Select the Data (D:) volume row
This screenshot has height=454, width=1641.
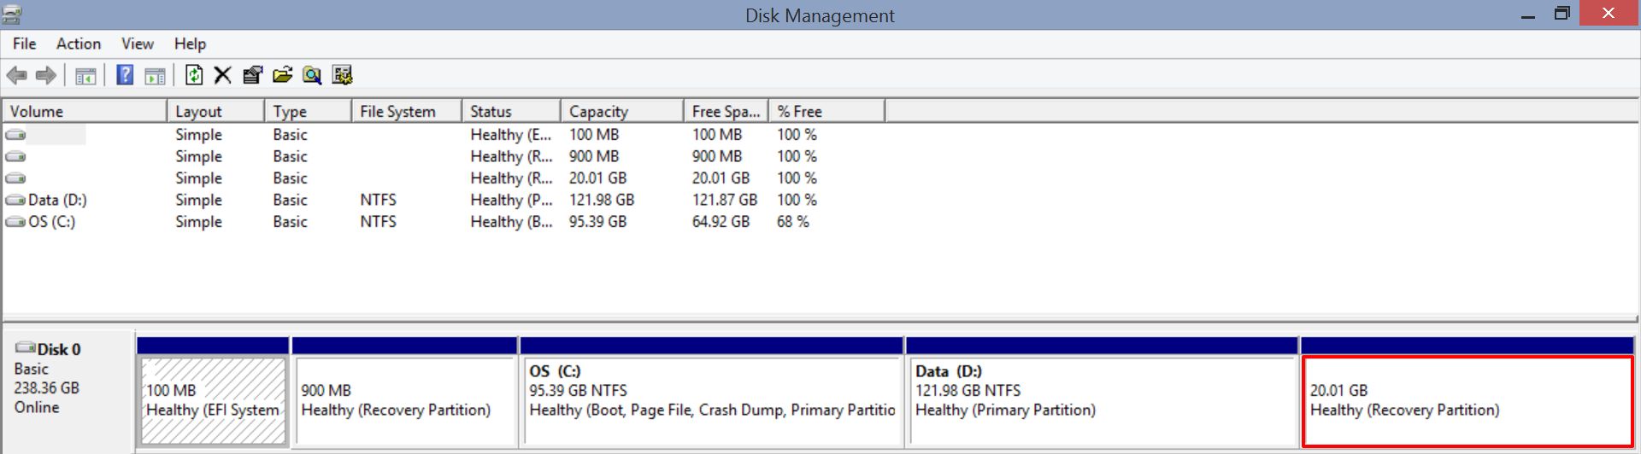click(x=410, y=200)
